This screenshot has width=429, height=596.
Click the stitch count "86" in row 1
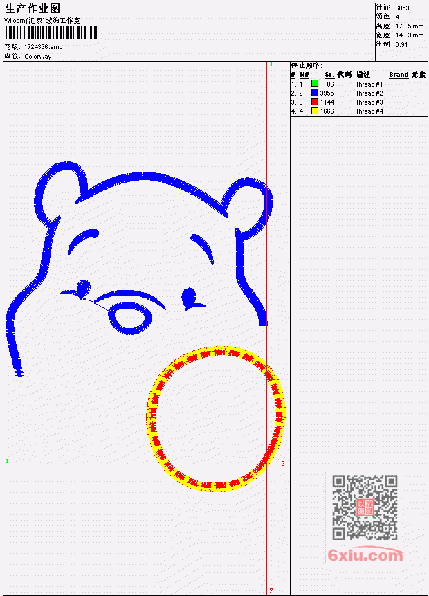pos(330,84)
